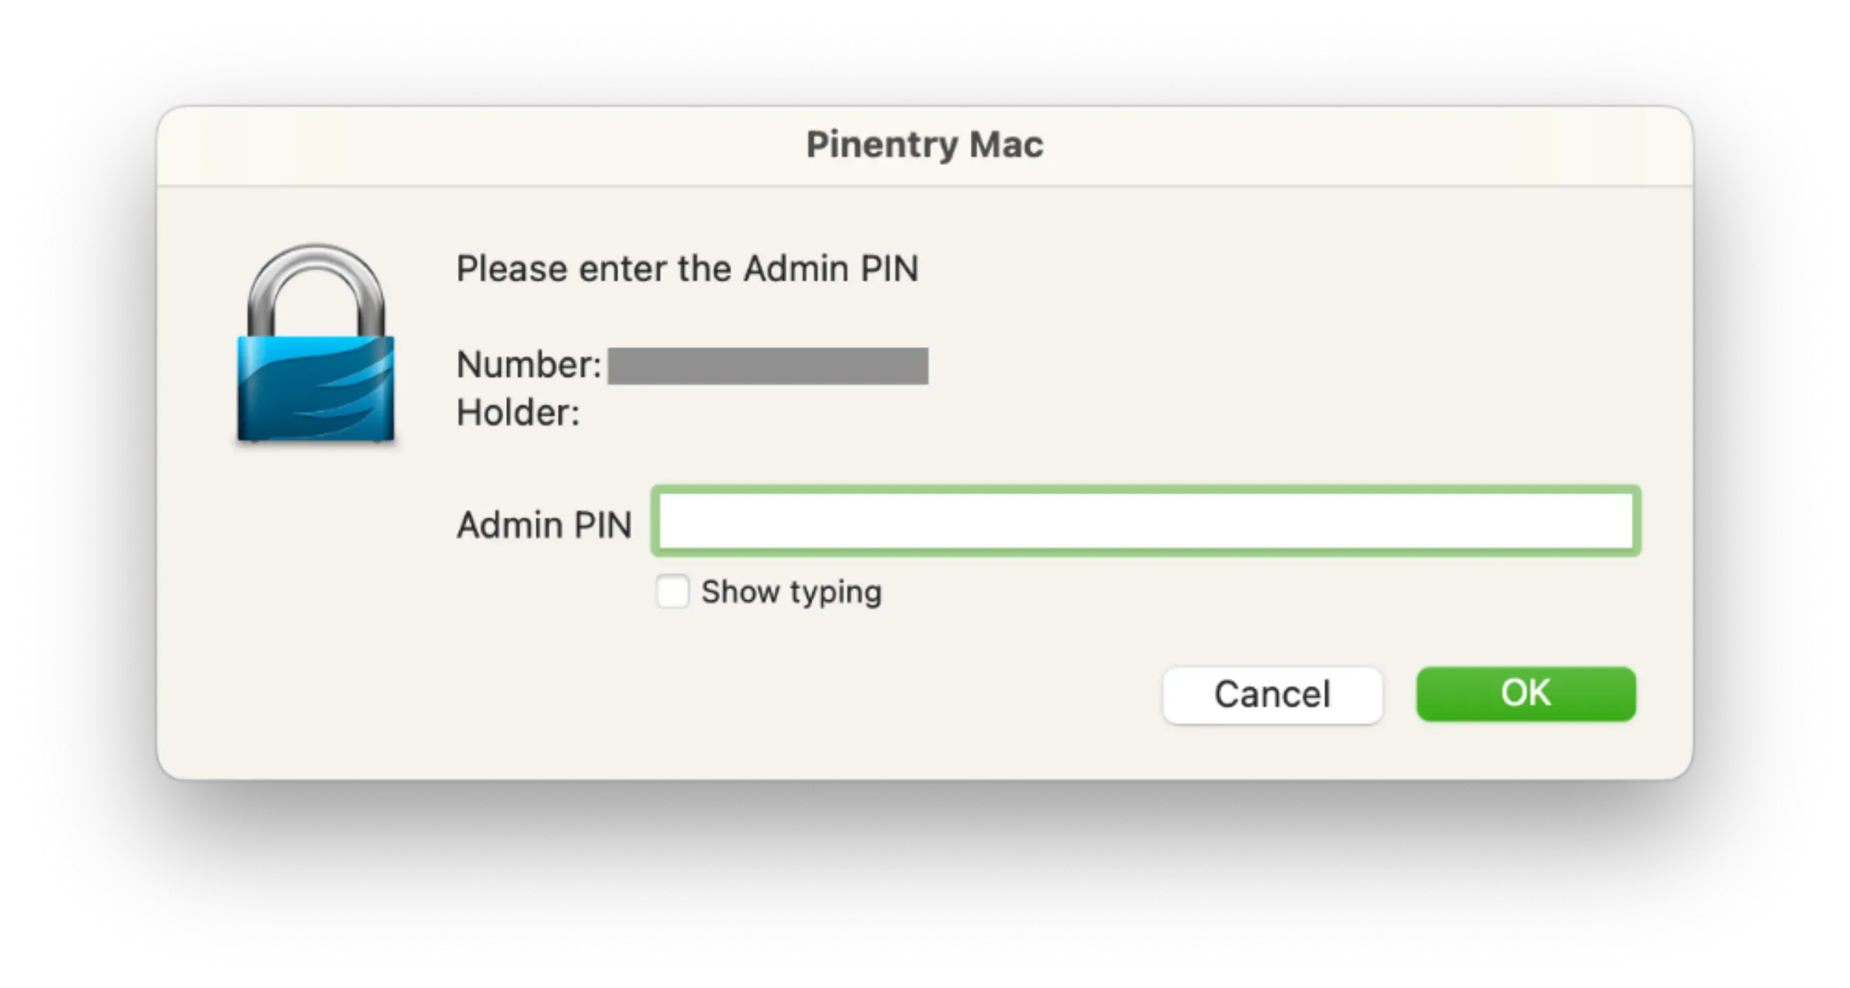
Task: Enable the Show typing checkbox
Action: tap(672, 591)
